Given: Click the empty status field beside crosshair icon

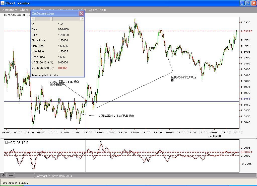Looking at the screenshot, I should [25, 175].
